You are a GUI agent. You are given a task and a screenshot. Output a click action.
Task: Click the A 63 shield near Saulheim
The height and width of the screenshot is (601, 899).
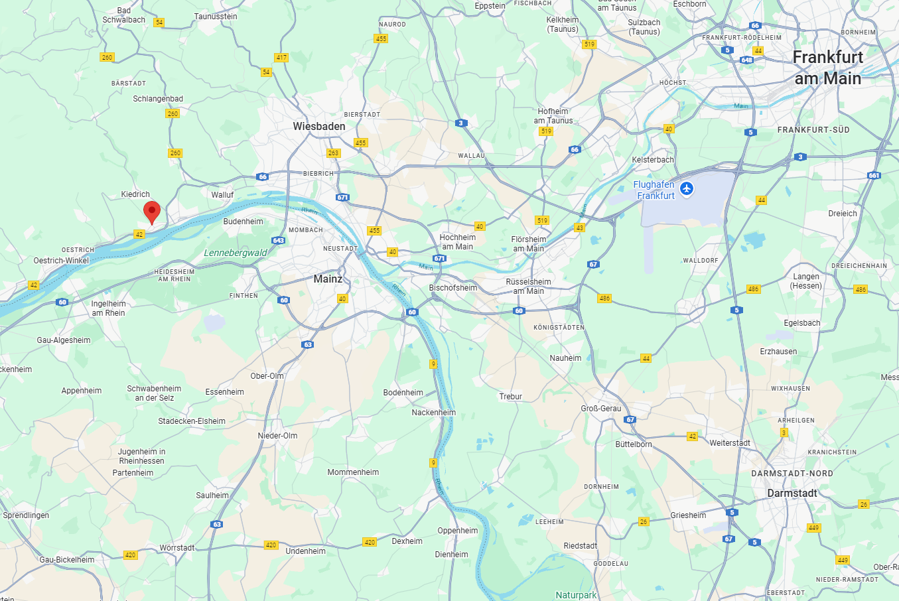[217, 524]
